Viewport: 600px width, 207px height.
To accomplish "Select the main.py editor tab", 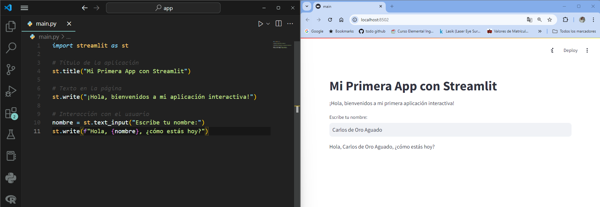I will (46, 24).
